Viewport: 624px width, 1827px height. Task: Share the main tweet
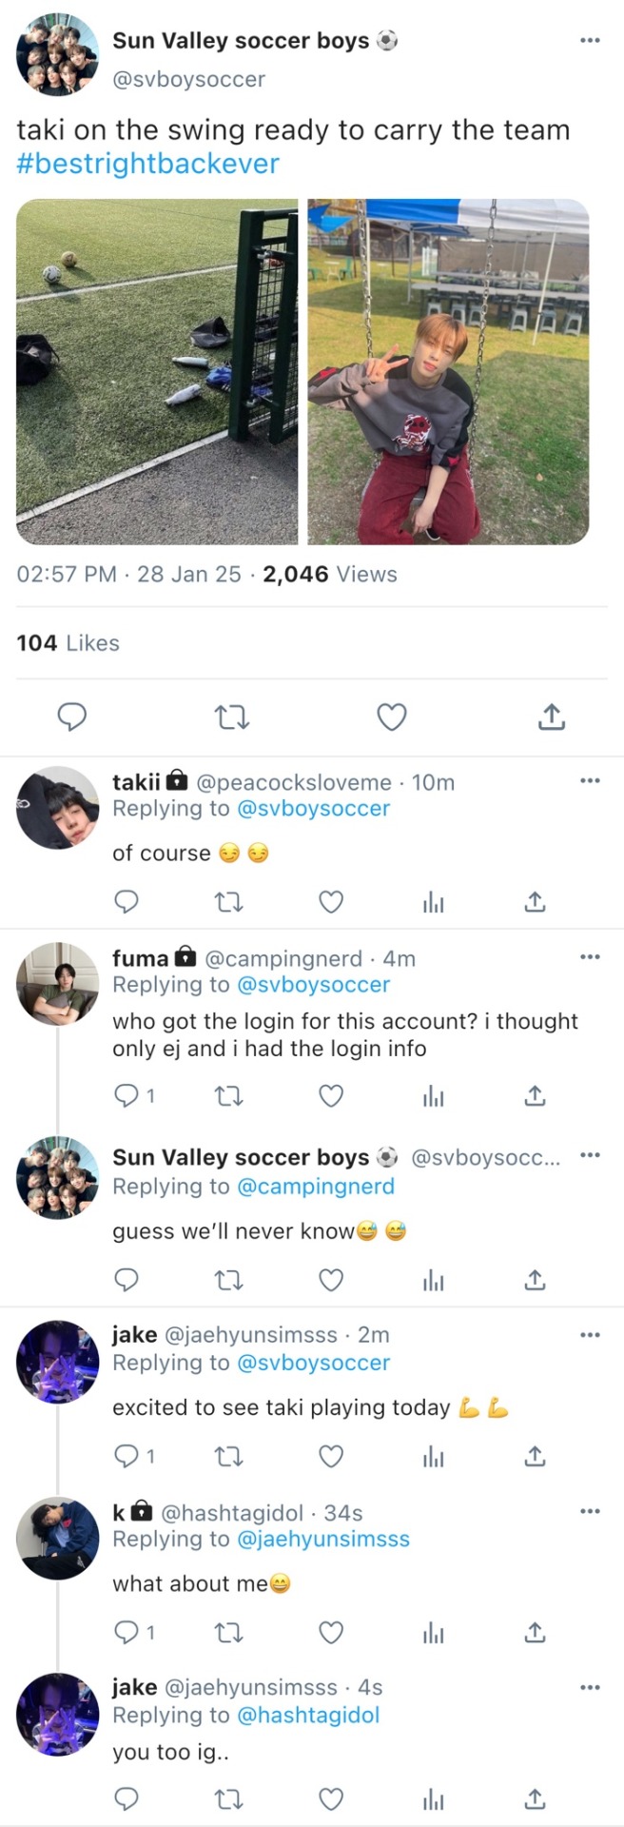pyautogui.click(x=552, y=717)
